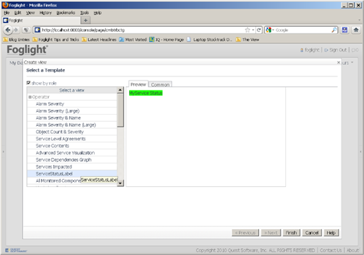Viewport: 364px width, 255px height.
Task: Click the save icon next to search box
Action: (x=345, y=30)
